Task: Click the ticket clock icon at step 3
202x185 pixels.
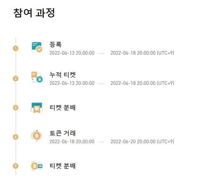Action: 37,108
